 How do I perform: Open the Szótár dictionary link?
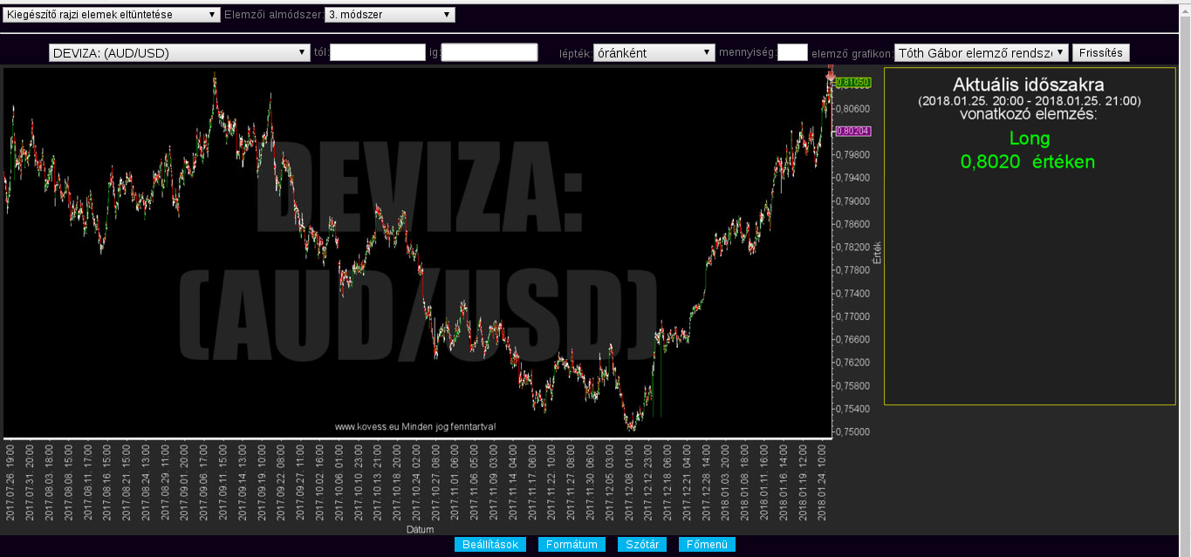642,545
